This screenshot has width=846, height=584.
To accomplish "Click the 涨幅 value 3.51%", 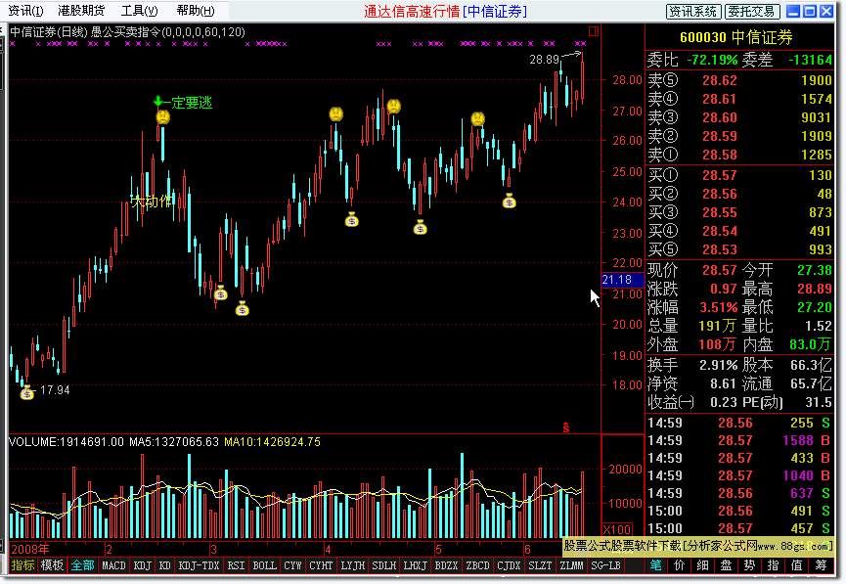I will pos(719,308).
